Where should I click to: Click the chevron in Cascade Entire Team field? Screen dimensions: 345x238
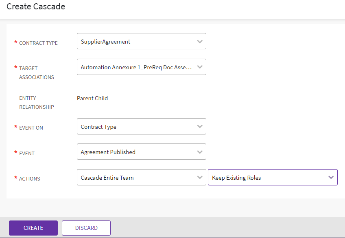pos(199,178)
